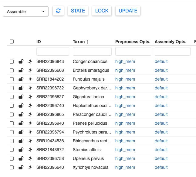Open default assembly link for SRR19434536
This screenshot has width=196, height=177.
[161, 141]
